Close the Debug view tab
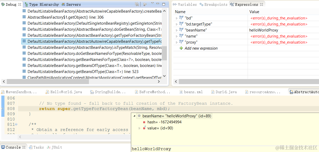 pos(20,4)
